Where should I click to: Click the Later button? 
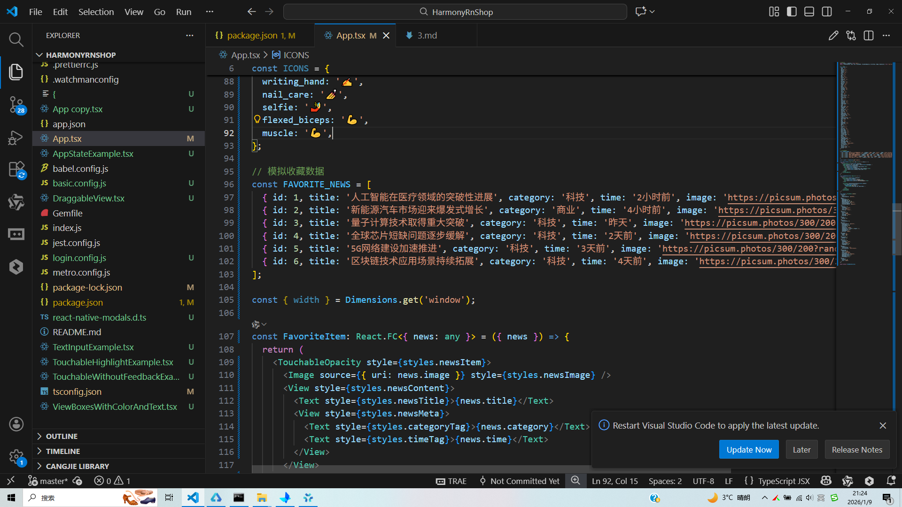pos(801,450)
